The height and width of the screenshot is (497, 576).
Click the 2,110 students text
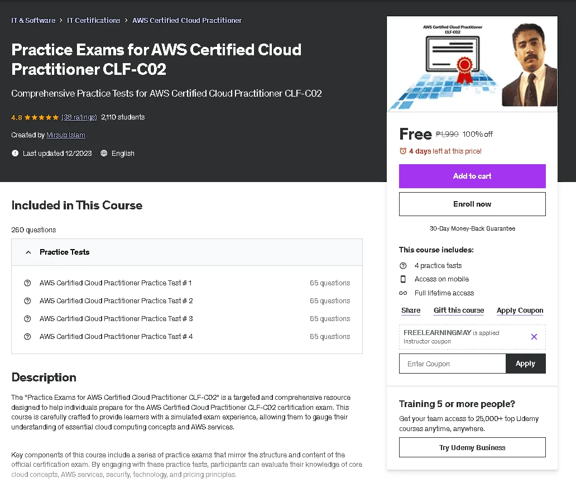[x=123, y=117]
